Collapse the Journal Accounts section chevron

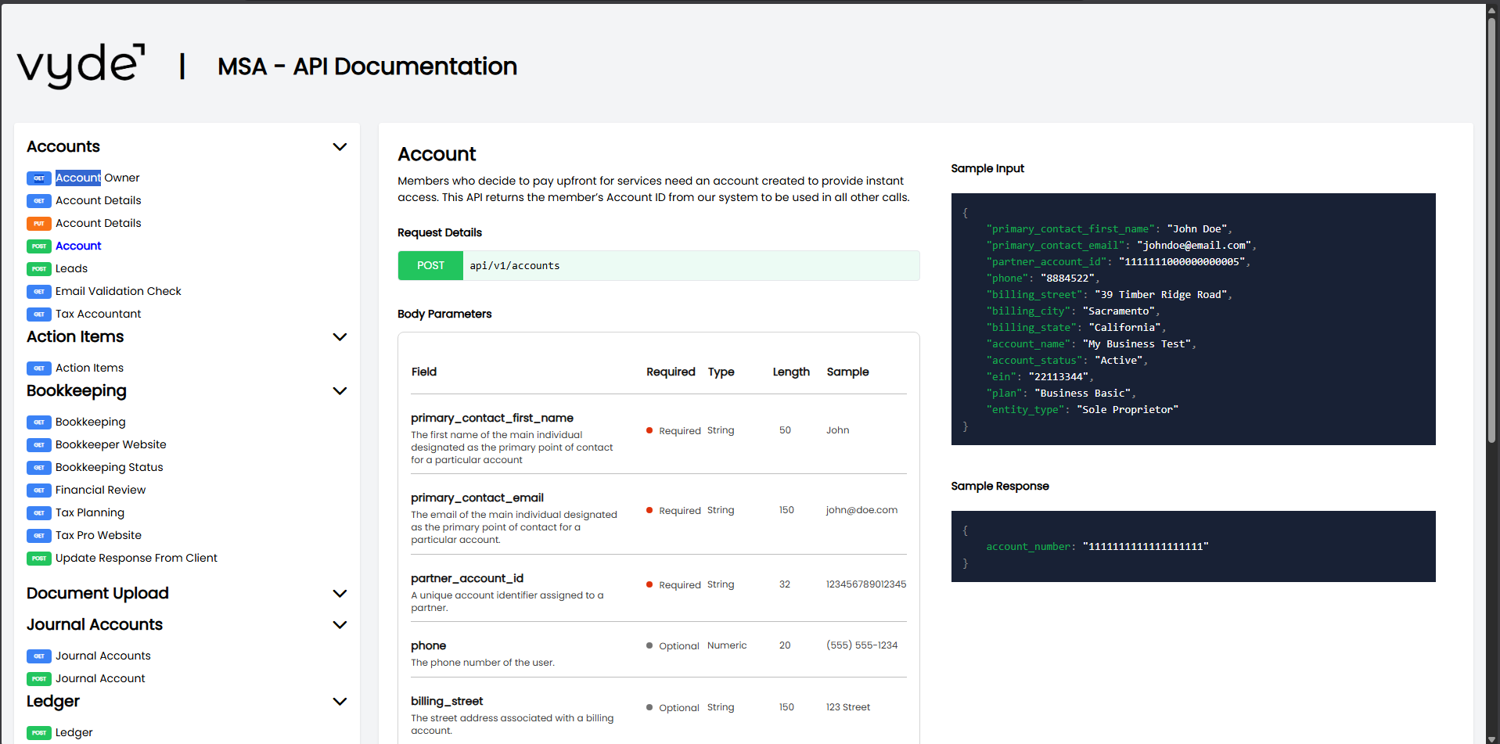pos(340,625)
